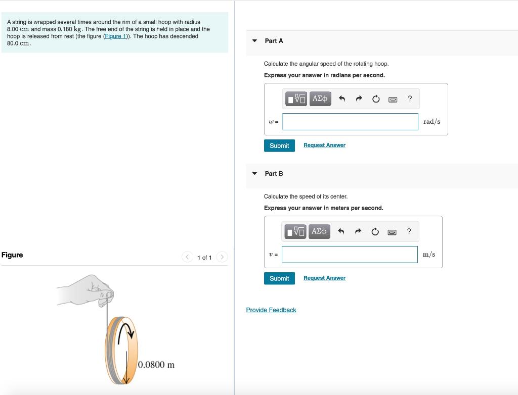
Task: Open the math templates button in Part B
Action: [295, 231]
